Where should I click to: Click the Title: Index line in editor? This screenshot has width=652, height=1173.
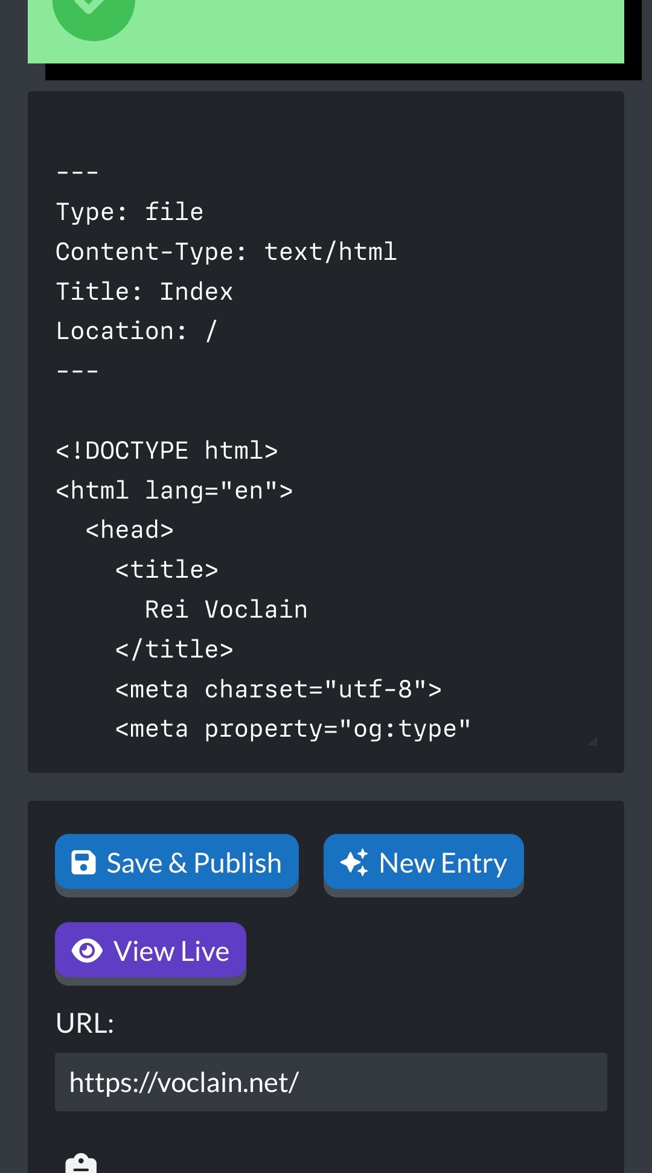coord(144,291)
